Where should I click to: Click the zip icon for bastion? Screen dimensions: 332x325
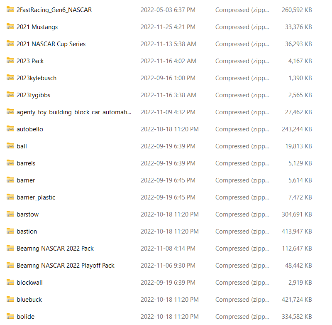pyautogui.click(x=10, y=231)
